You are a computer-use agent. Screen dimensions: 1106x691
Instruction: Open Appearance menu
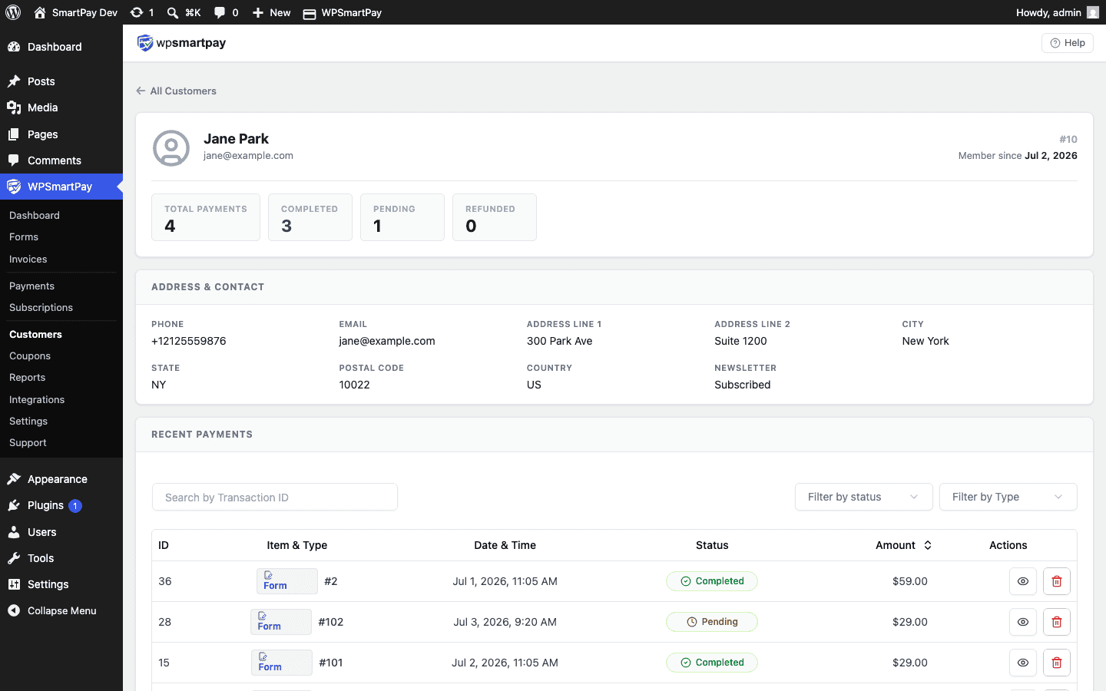pyautogui.click(x=61, y=479)
